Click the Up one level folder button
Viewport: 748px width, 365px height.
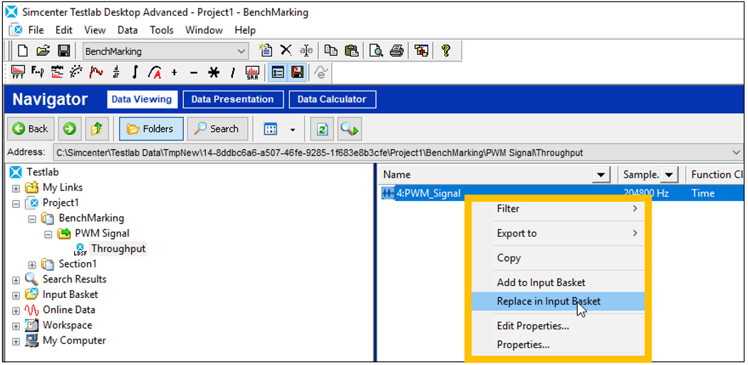pyautogui.click(x=98, y=129)
